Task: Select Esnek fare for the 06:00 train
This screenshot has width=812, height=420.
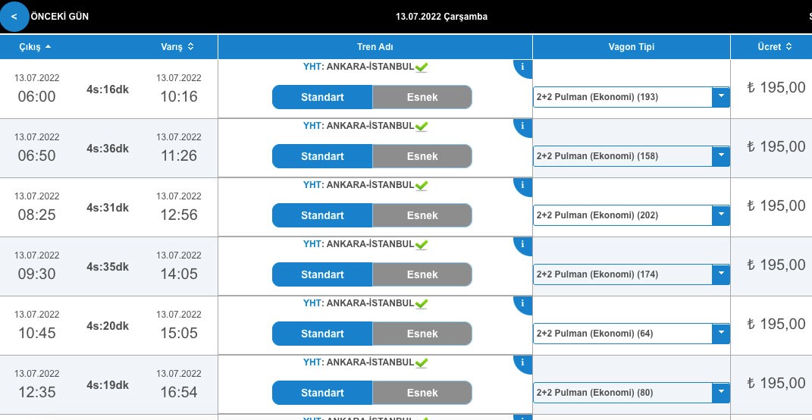Action: click(422, 97)
